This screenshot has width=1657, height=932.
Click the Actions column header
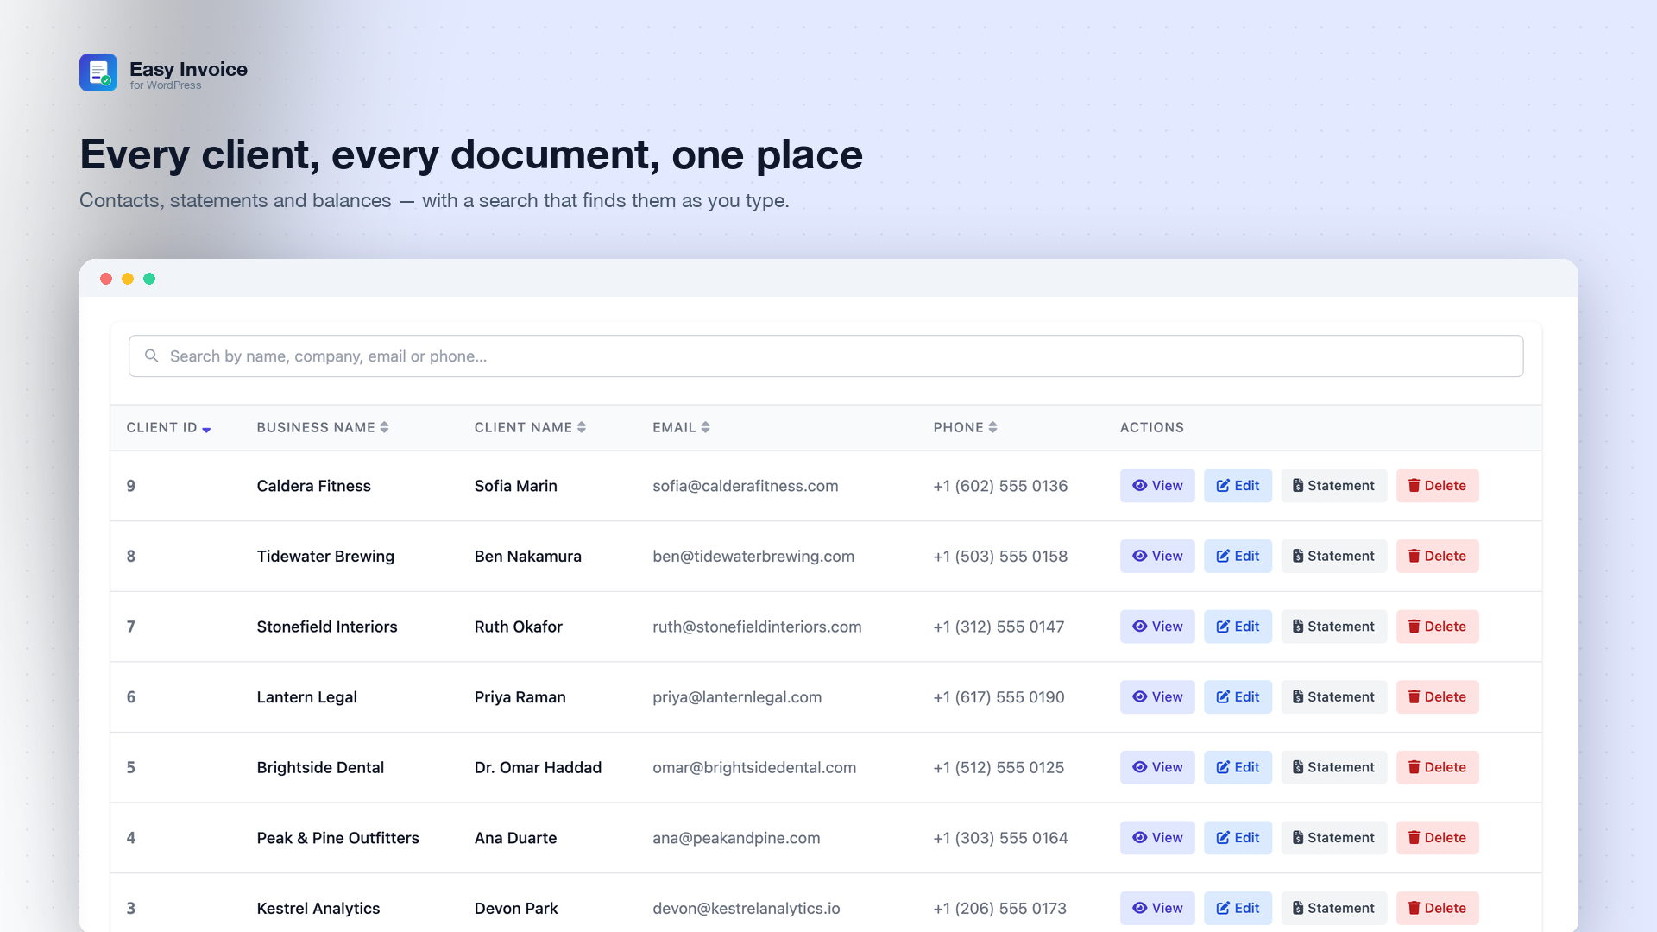[x=1151, y=427]
